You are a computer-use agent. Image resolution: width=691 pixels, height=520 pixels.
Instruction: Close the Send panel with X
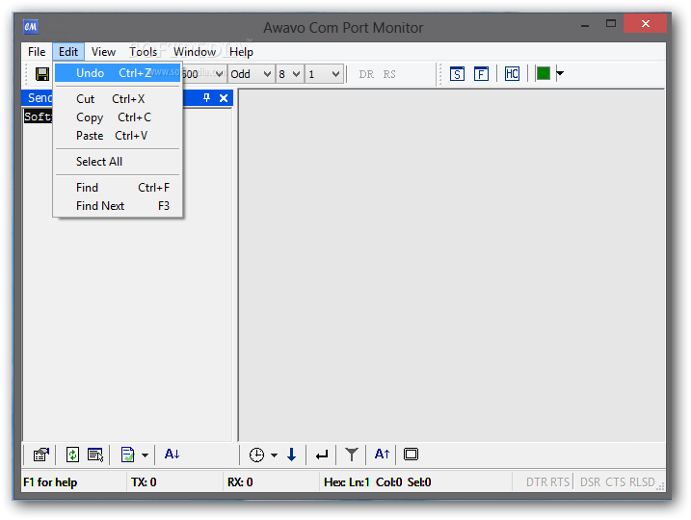(224, 98)
